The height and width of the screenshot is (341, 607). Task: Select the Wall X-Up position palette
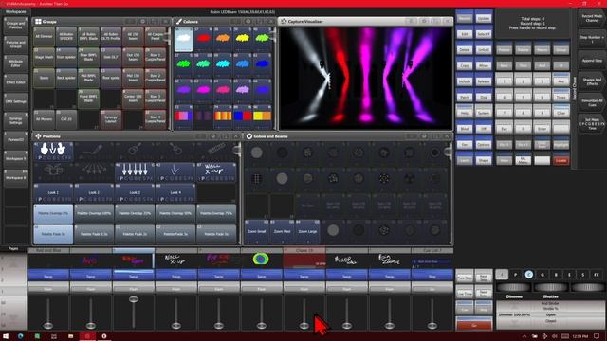click(216, 172)
